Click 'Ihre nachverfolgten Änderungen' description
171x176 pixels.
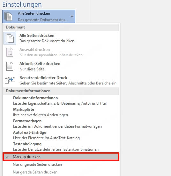41,115
